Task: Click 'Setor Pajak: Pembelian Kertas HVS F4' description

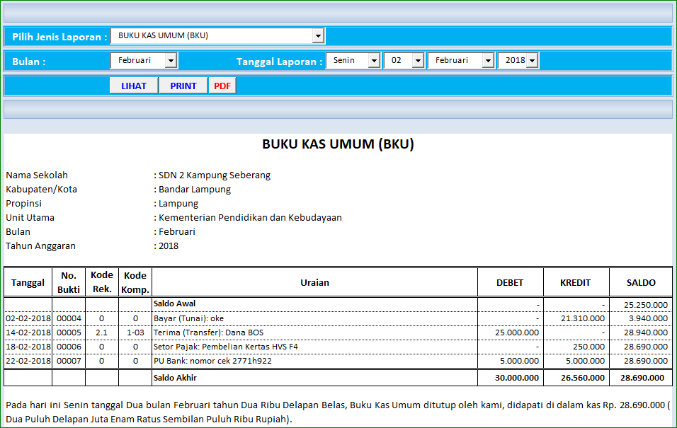Action: 226,347
